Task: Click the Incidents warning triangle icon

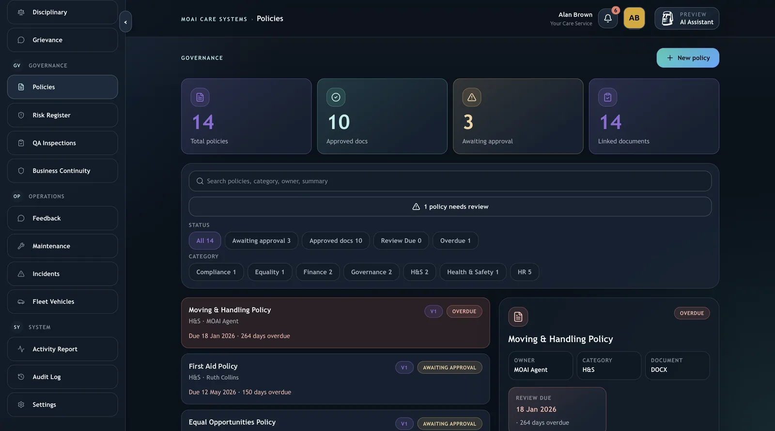Action: coord(21,274)
